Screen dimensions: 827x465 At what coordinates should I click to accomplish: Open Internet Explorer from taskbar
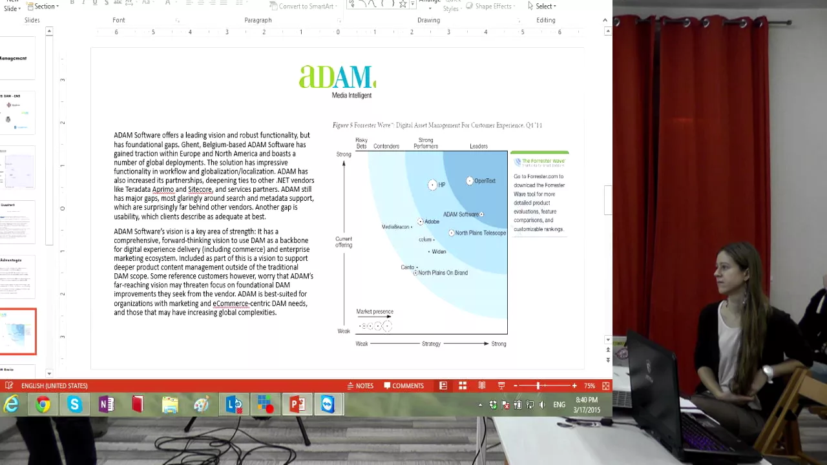[x=12, y=405]
